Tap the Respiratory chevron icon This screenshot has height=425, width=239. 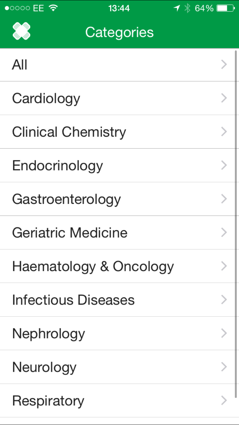click(224, 400)
